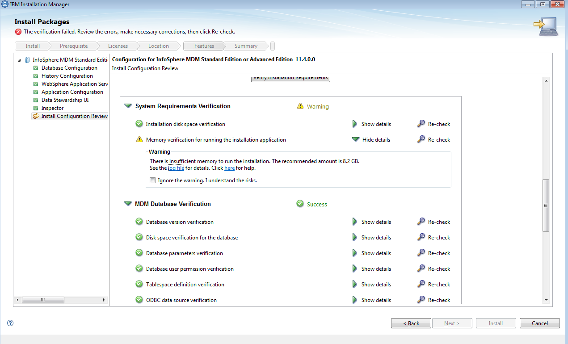Click green check icon beside Database parameters verification
Screen dimensions: 568x344
(139, 253)
